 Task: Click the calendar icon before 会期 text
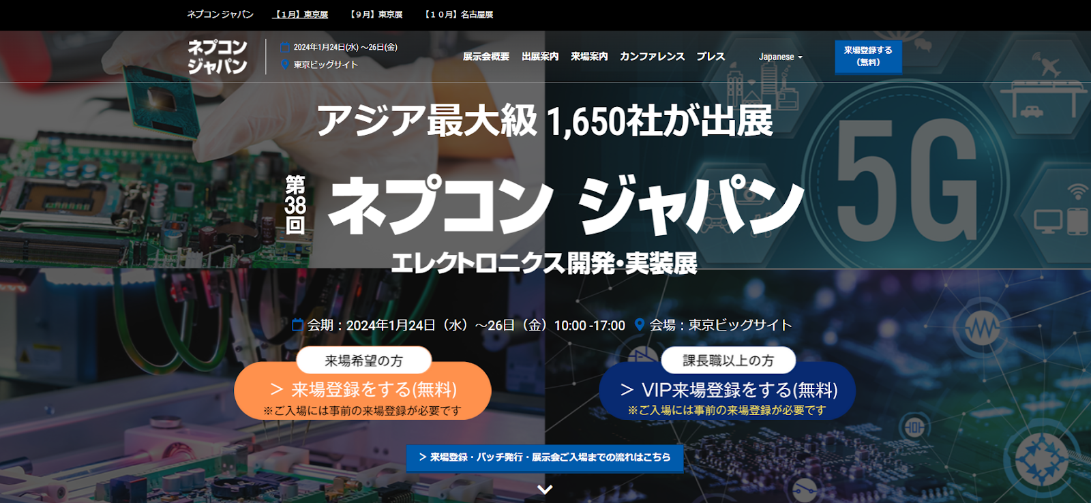[x=297, y=325]
